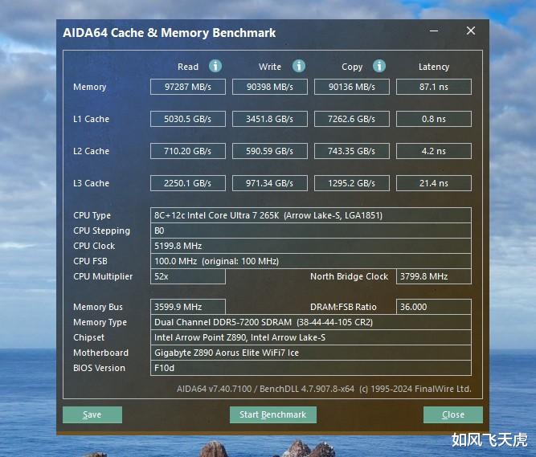Close the window with the X icon

point(471,31)
